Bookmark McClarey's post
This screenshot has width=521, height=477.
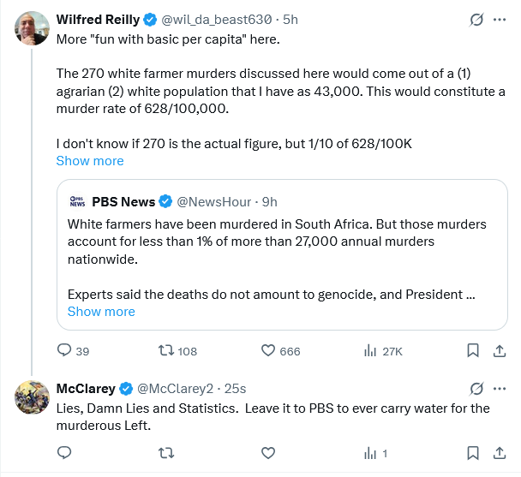(x=472, y=453)
